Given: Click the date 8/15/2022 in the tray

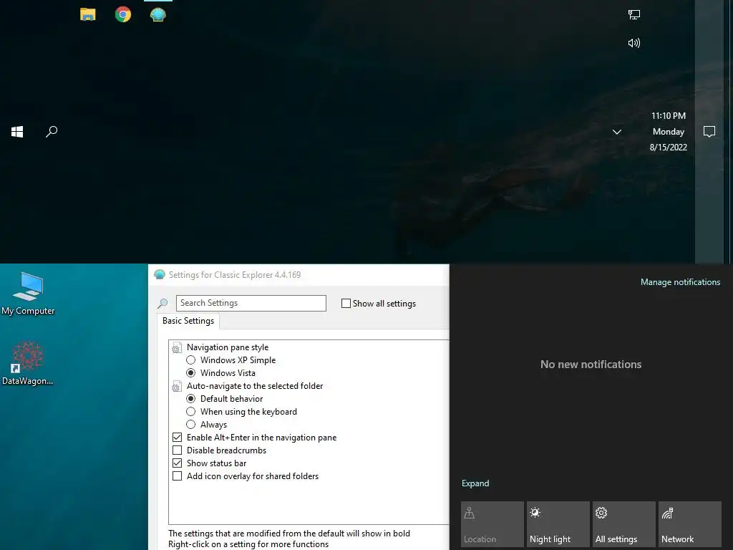Looking at the screenshot, I should tap(669, 148).
